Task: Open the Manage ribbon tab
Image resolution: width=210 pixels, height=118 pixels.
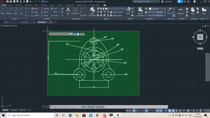Action: pyautogui.click(x=44, y=5)
